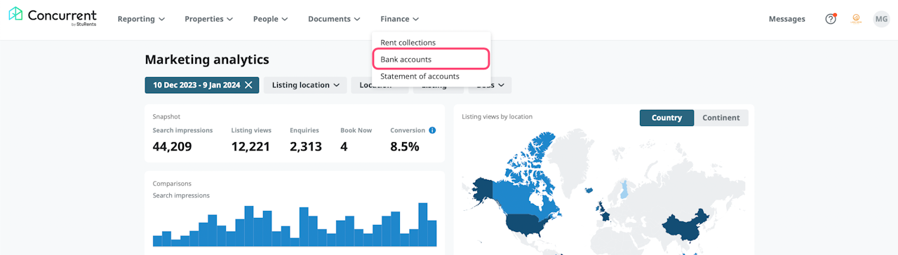Open Messages link
This screenshot has width=898, height=255.
787,19
